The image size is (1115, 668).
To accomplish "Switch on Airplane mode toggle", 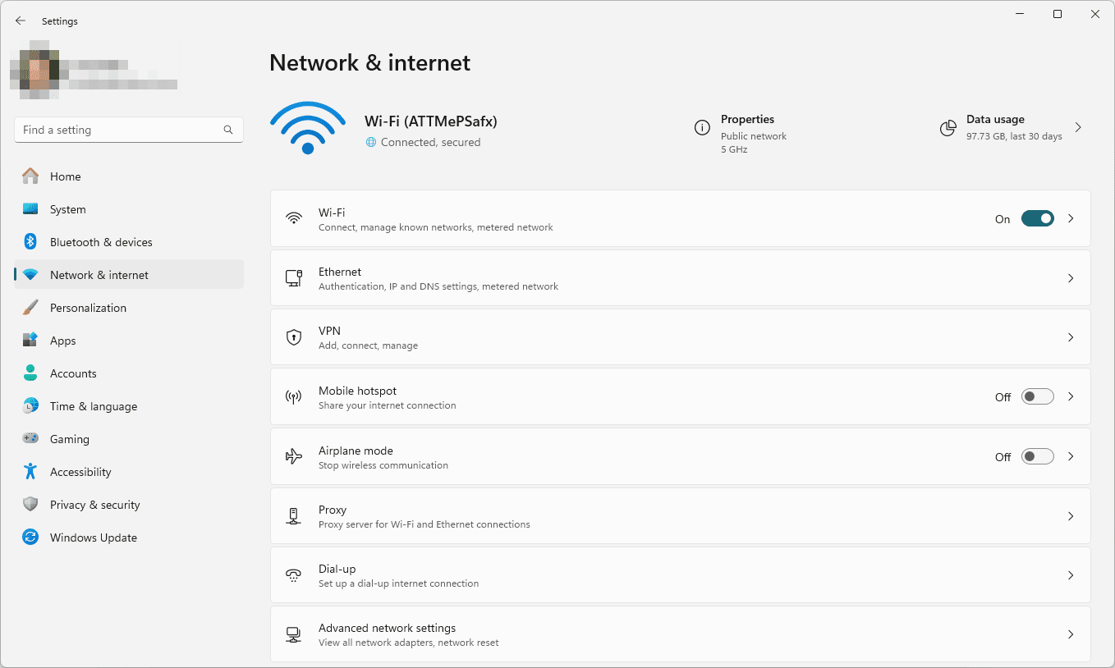I will [x=1037, y=457].
